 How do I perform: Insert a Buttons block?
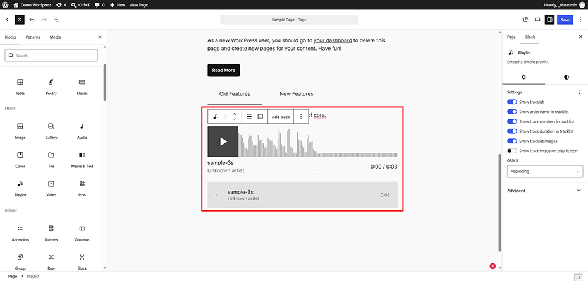pyautogui.click(x=51, y=233)
